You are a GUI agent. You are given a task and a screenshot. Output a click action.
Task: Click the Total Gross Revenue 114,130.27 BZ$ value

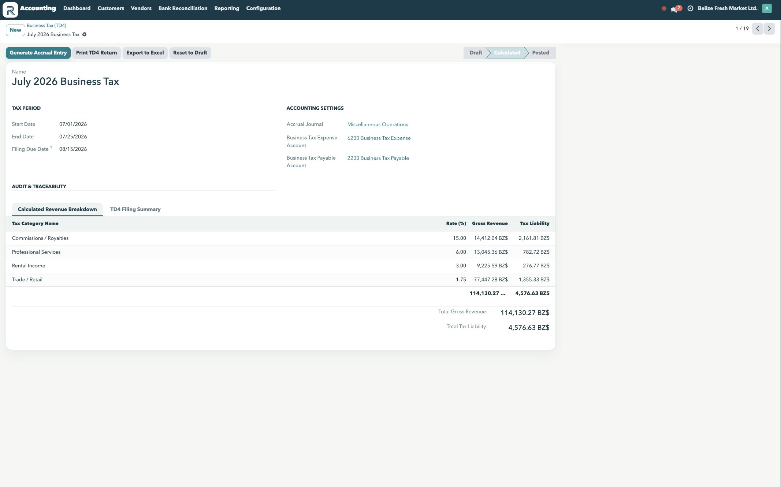tap(525, 313)
